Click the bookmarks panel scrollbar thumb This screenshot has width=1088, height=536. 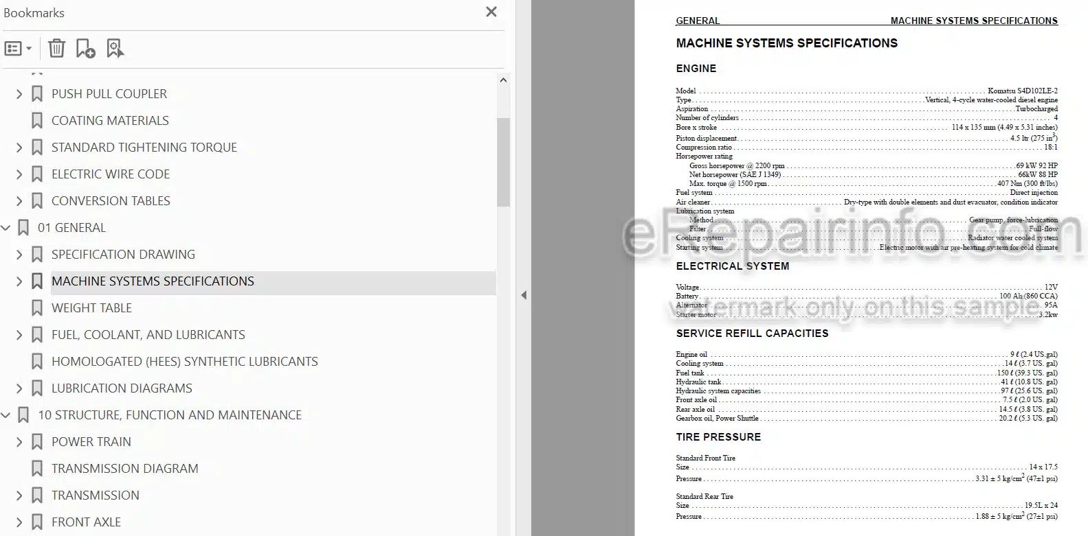click(x=503, y=162)
